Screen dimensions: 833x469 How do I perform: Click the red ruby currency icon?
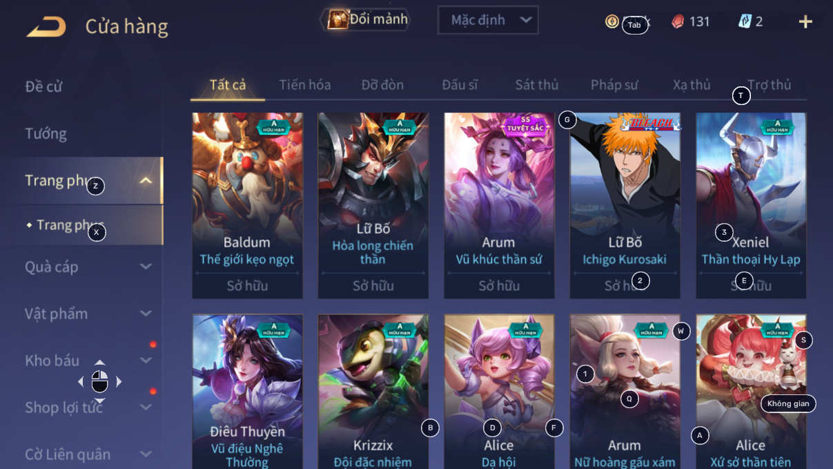pos(678,21)
